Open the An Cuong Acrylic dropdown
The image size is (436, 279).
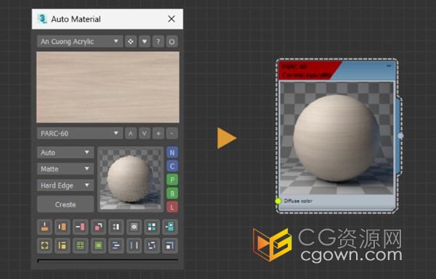pos(80,41)
